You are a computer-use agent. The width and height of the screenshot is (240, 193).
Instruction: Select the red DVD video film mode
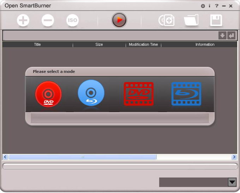139,94
